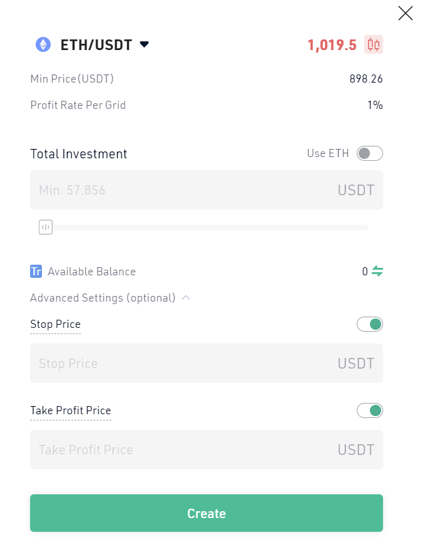Click the Tr trading account badge
The width and height of the screenshot is (425, 545).
pyautogui.click(x=36, y=272)
